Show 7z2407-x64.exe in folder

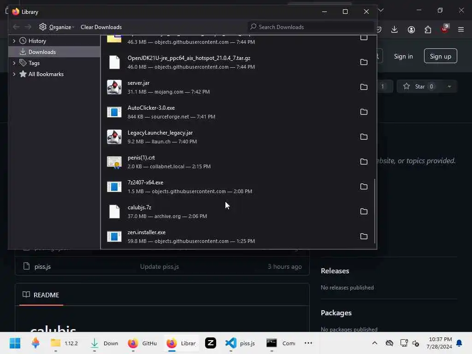[364, 187]
